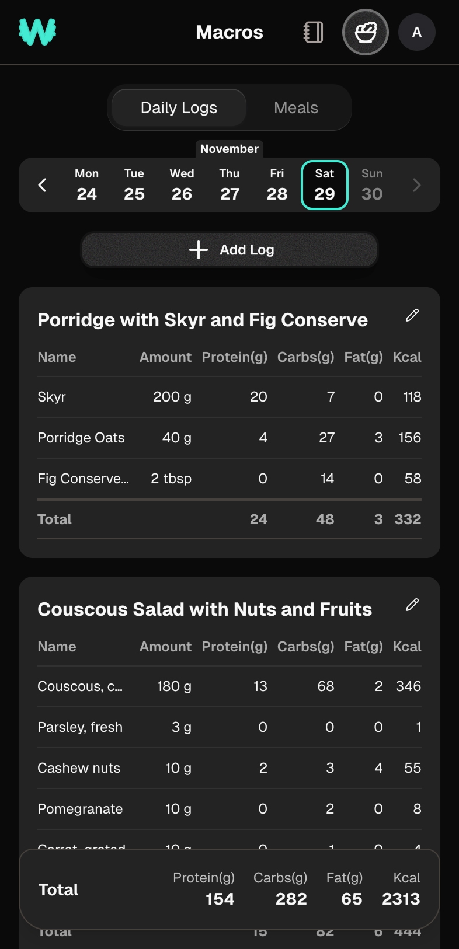Screen dimensions: 459x949
Task: Switch to the Meals tab
Action: pos(296,108)
